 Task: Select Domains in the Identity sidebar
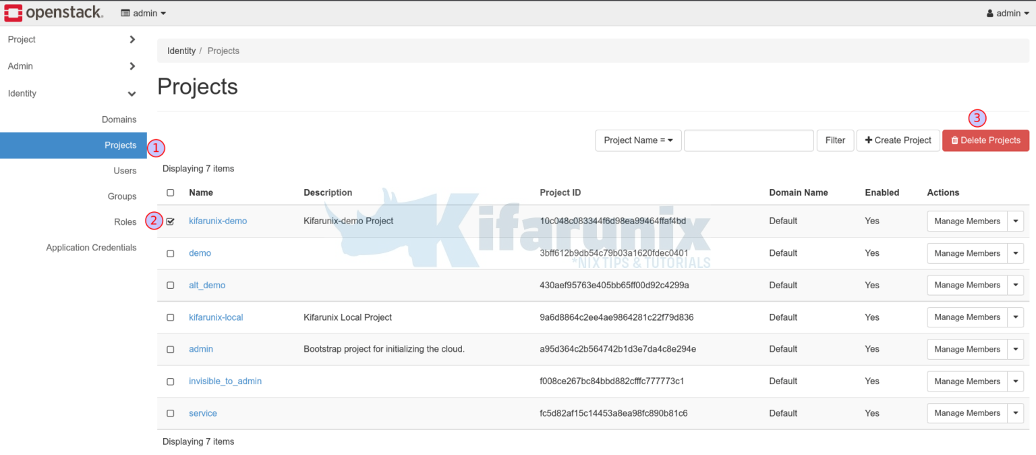coord(119,119)
